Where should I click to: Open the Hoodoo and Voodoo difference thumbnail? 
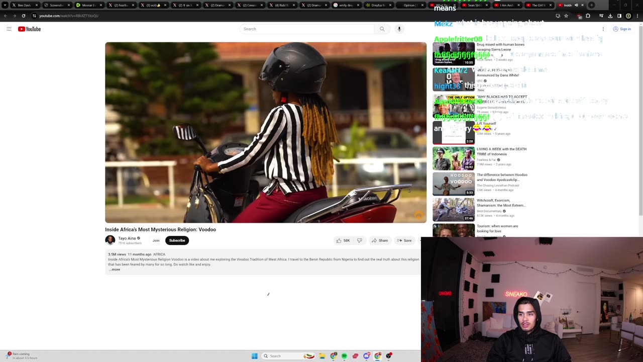454,184
